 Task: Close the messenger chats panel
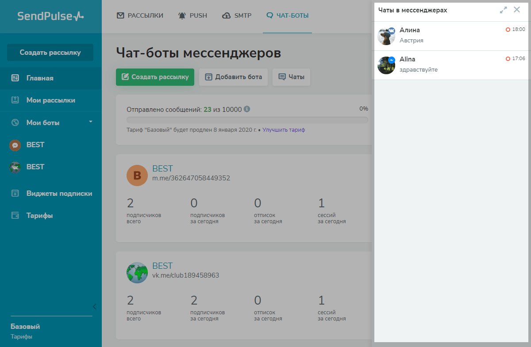517,10
